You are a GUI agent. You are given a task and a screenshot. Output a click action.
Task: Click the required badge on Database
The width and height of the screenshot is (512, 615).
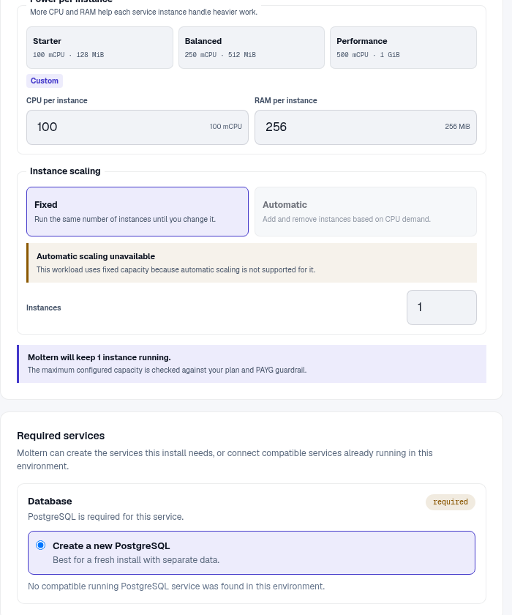pyautogui.click(x=450, y=502)
